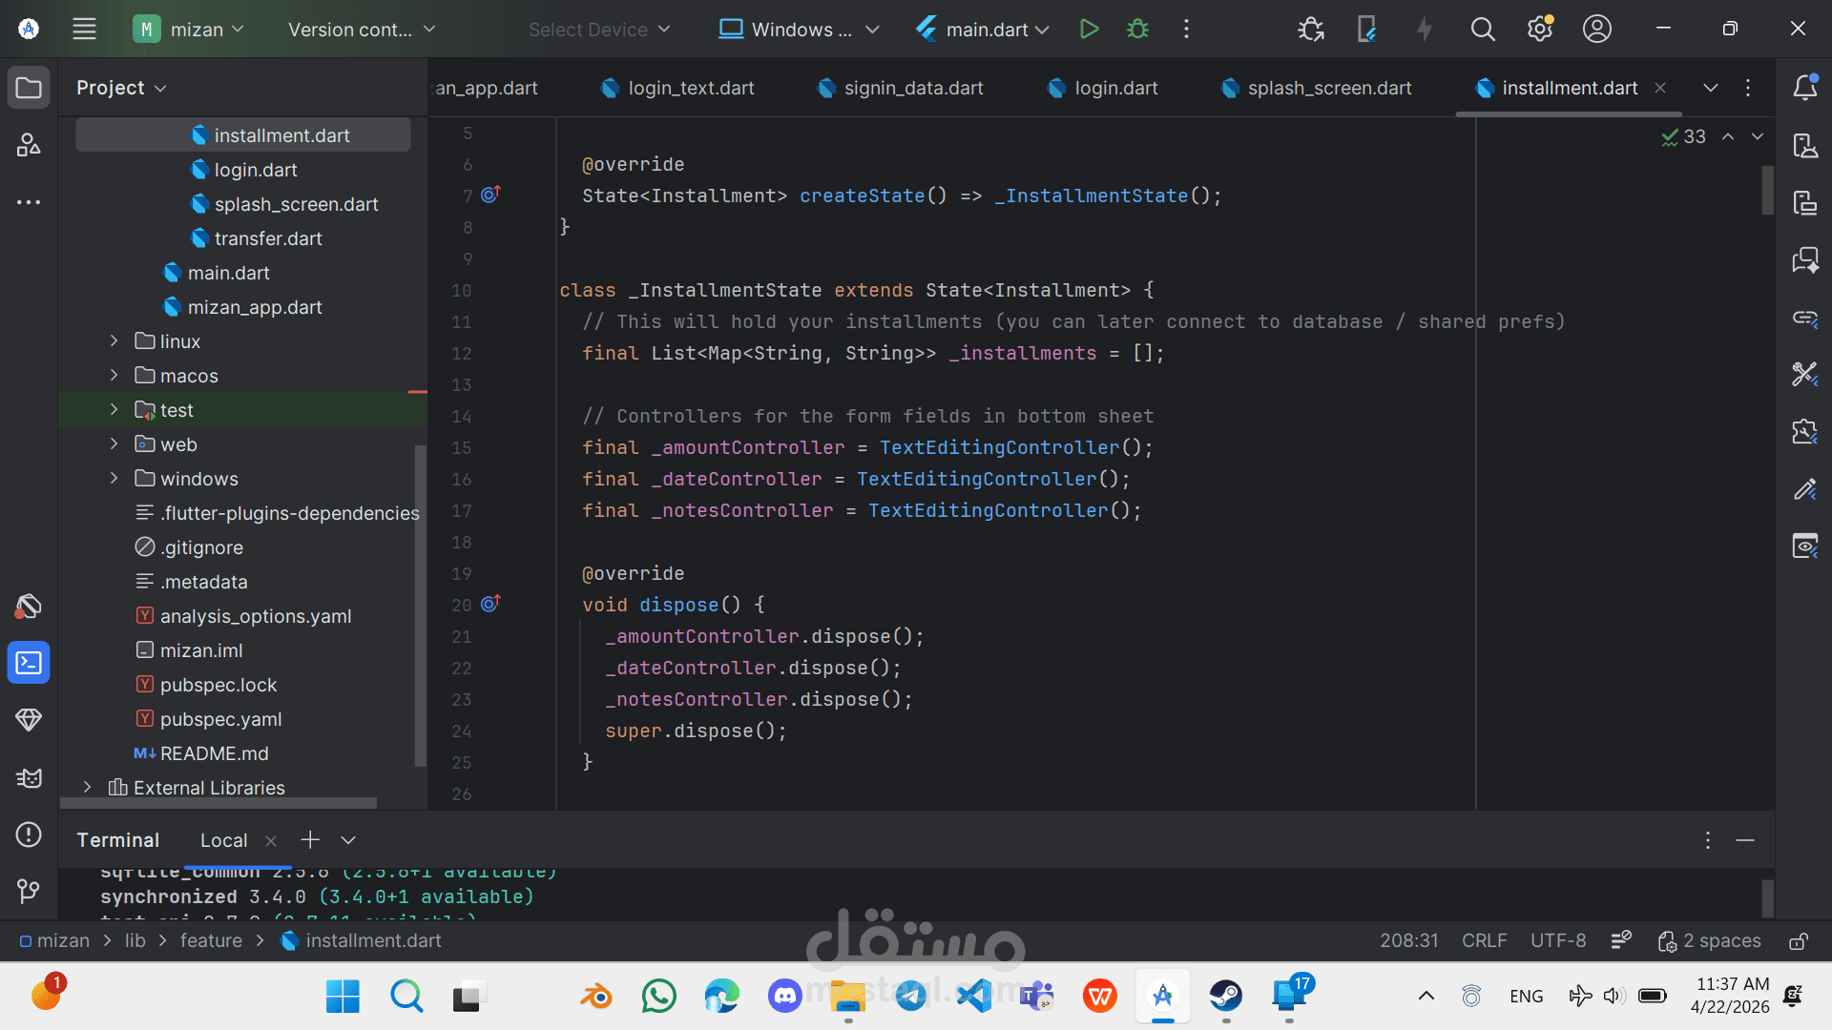Expand the windows folder in tree

[114, 478]
